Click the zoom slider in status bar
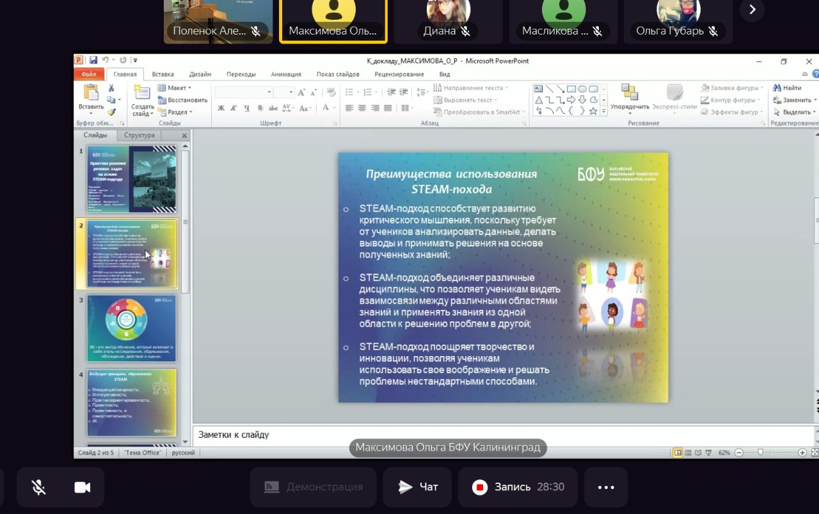This screenshot has width=819, height=514. (760, 453)
